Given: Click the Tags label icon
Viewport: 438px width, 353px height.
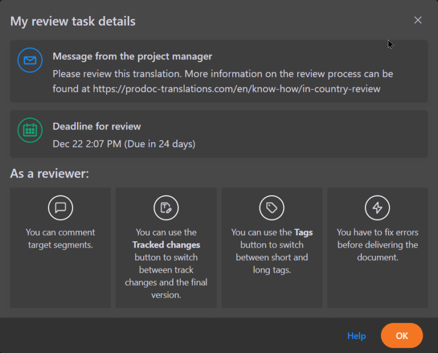Looking at the screenshot, I should pyautogui.click(x=271, y=208).
